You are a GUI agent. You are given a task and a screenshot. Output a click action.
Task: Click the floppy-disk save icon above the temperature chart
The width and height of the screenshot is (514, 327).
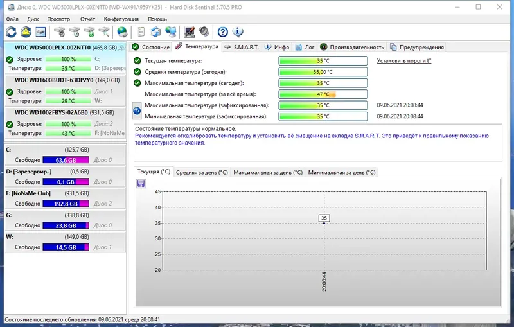coord(141,184)
